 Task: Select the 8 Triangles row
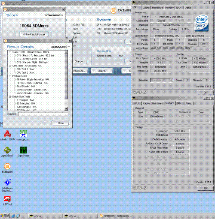tap(25, 100)
